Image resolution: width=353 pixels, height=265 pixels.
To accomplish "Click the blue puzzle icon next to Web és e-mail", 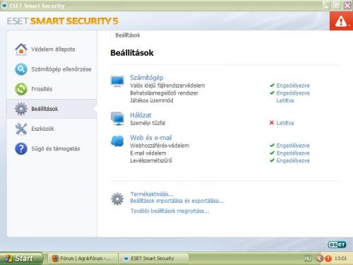I will (117, 141).
